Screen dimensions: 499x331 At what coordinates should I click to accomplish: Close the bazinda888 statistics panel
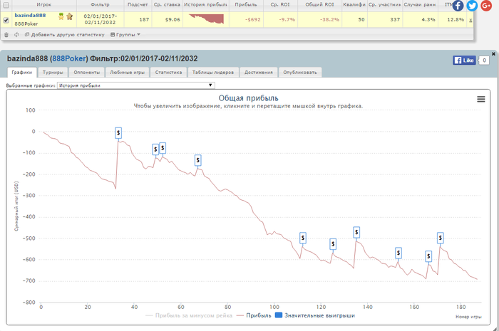[x=493, y=54]
